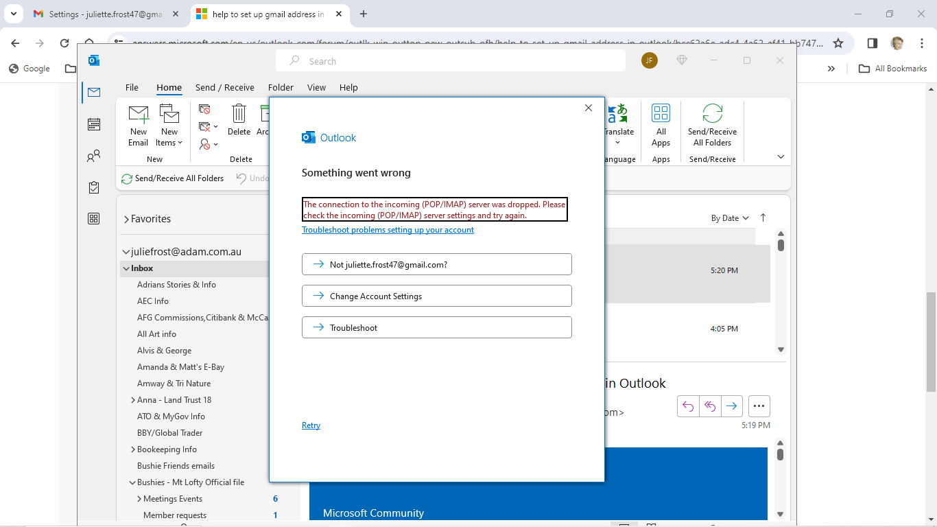The image size is (937, 527).
Task: Click the Delete trash can icon in the ribbon
Action: [239, 120]
